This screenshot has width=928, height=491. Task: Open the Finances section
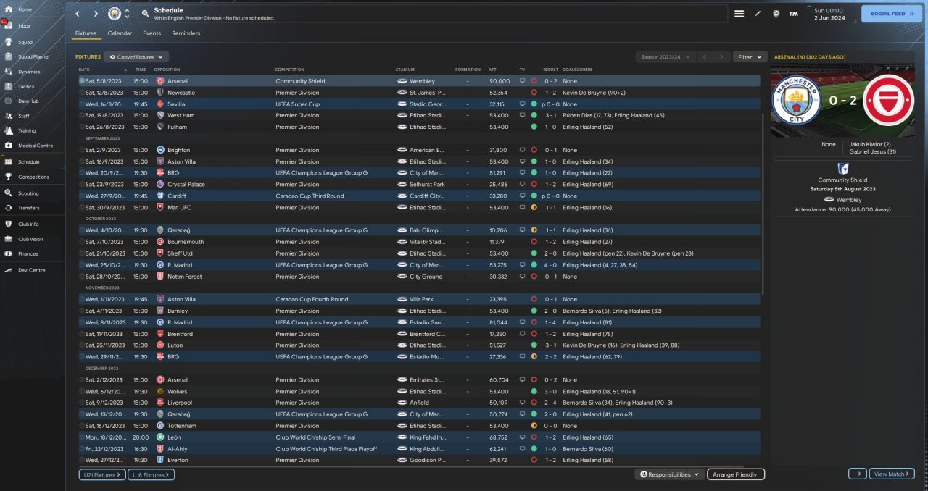(28, 253)
